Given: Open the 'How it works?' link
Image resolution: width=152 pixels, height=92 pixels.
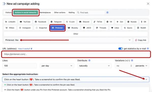Looking at the screenshot, I should (25, 49).
